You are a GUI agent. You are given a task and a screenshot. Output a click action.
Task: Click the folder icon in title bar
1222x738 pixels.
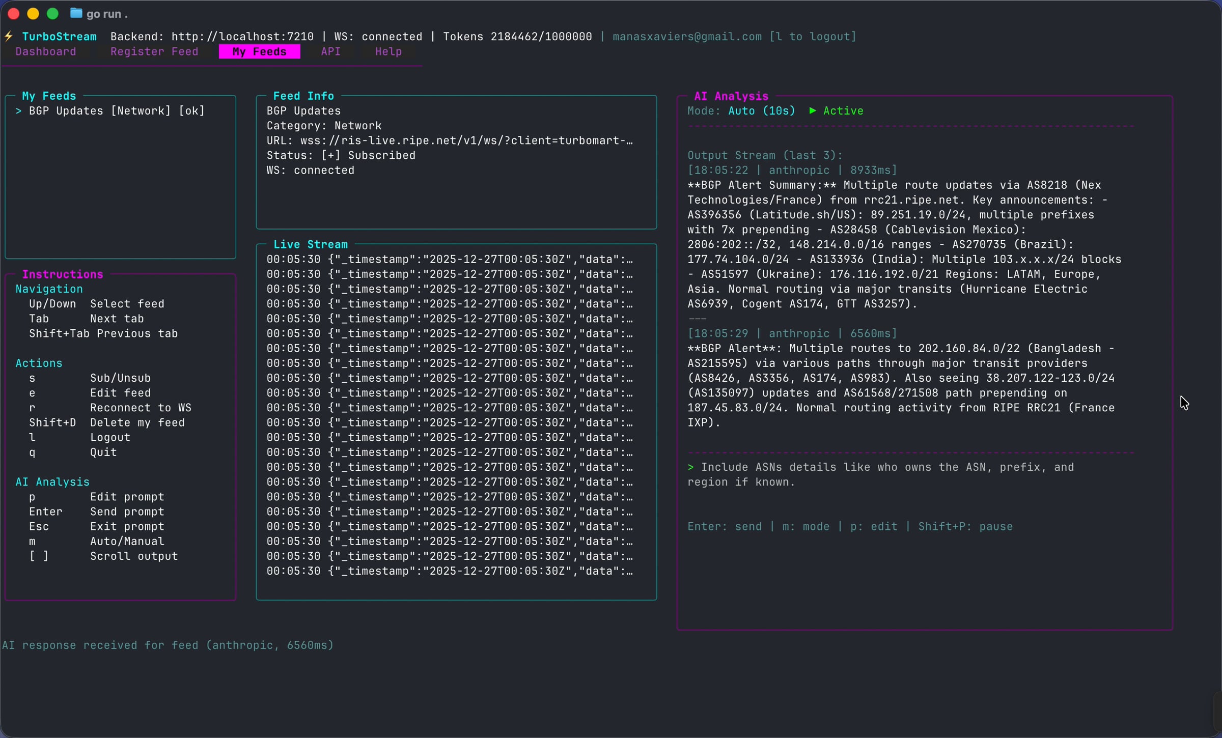76,14
